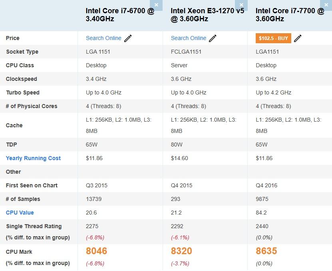This screenshot has width=332, height=271.
Task: Click the Other section row header
Action: [13, 172]
